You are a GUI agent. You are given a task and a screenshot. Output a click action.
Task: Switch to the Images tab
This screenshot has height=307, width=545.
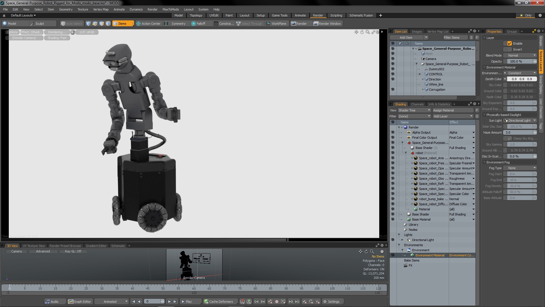click(x=417, y=32)
